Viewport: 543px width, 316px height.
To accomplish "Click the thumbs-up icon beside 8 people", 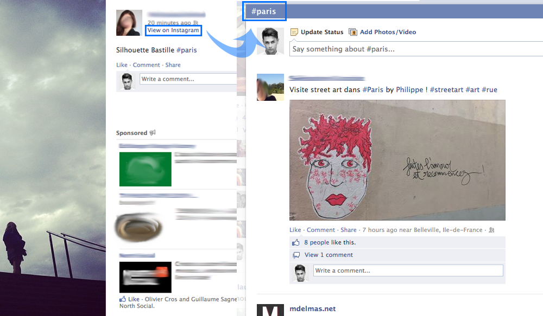I will (296, 242).
